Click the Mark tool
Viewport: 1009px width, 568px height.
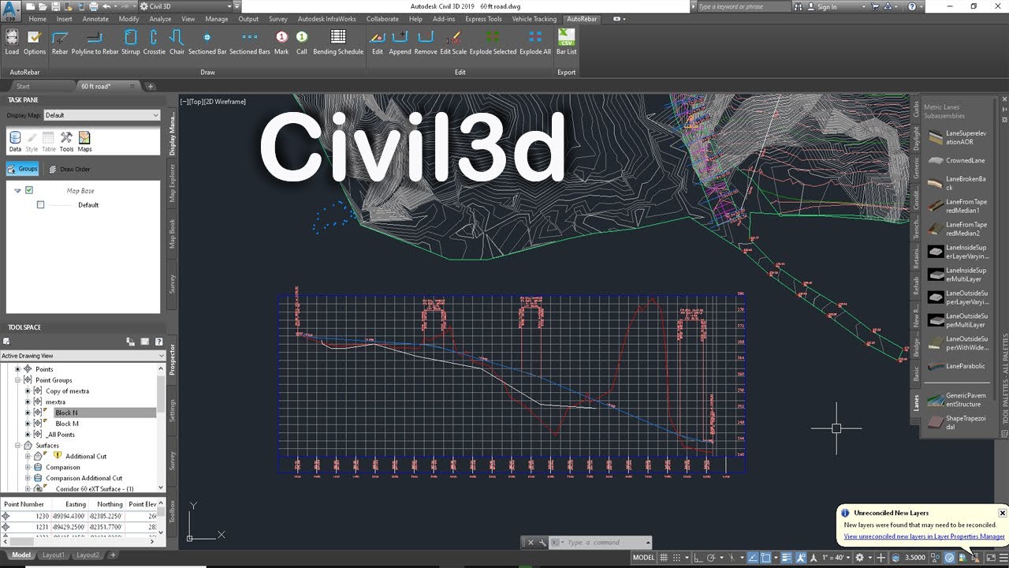pos(281,43)
